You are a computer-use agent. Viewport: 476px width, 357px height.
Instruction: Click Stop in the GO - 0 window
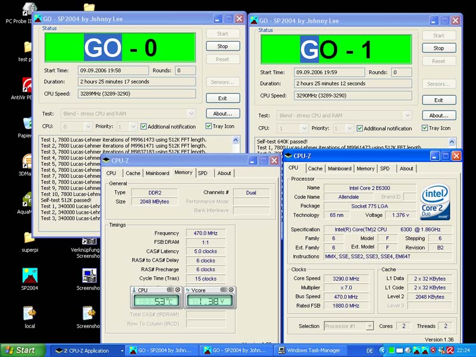coord(223,46)
